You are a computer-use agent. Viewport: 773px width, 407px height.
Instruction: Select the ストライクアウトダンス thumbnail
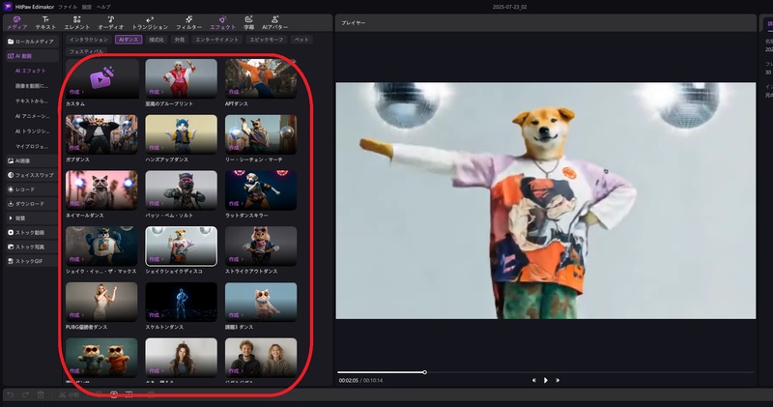261,246
